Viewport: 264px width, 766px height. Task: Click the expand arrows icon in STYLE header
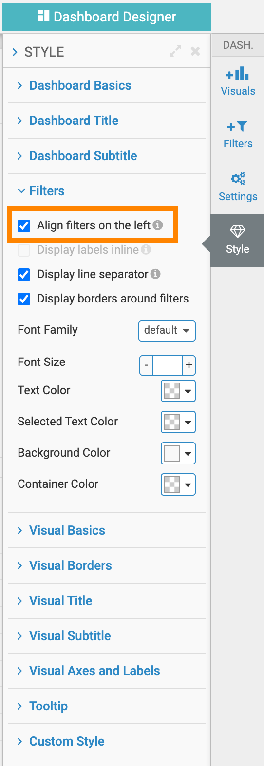175,51
